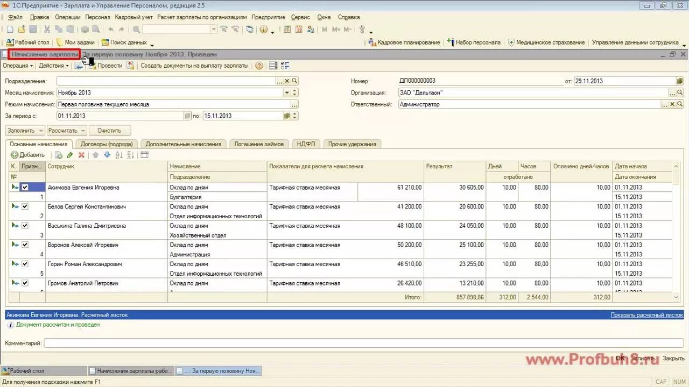Open the Файл menu
Screen dimensions: 689x387
(x=15, y=17)
